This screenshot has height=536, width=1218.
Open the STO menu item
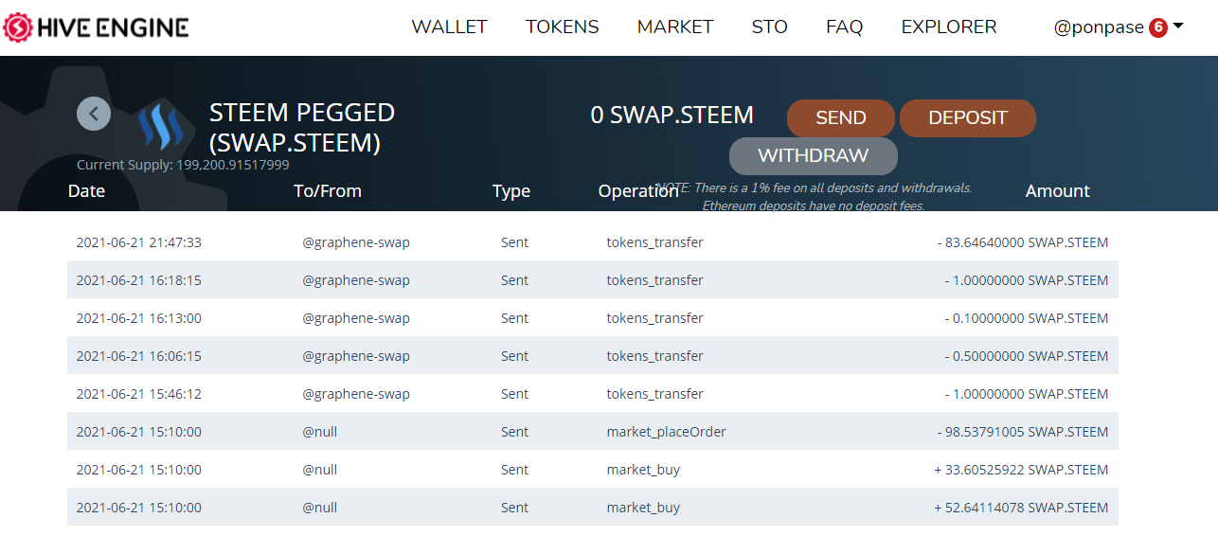(x=770, y=27)
